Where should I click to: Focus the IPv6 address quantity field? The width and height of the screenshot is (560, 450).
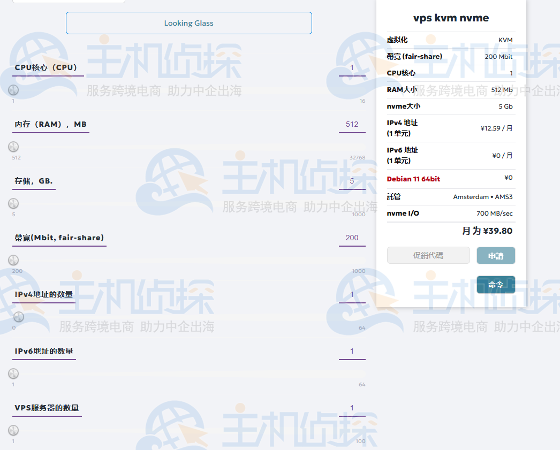click(x=352, y=351)
